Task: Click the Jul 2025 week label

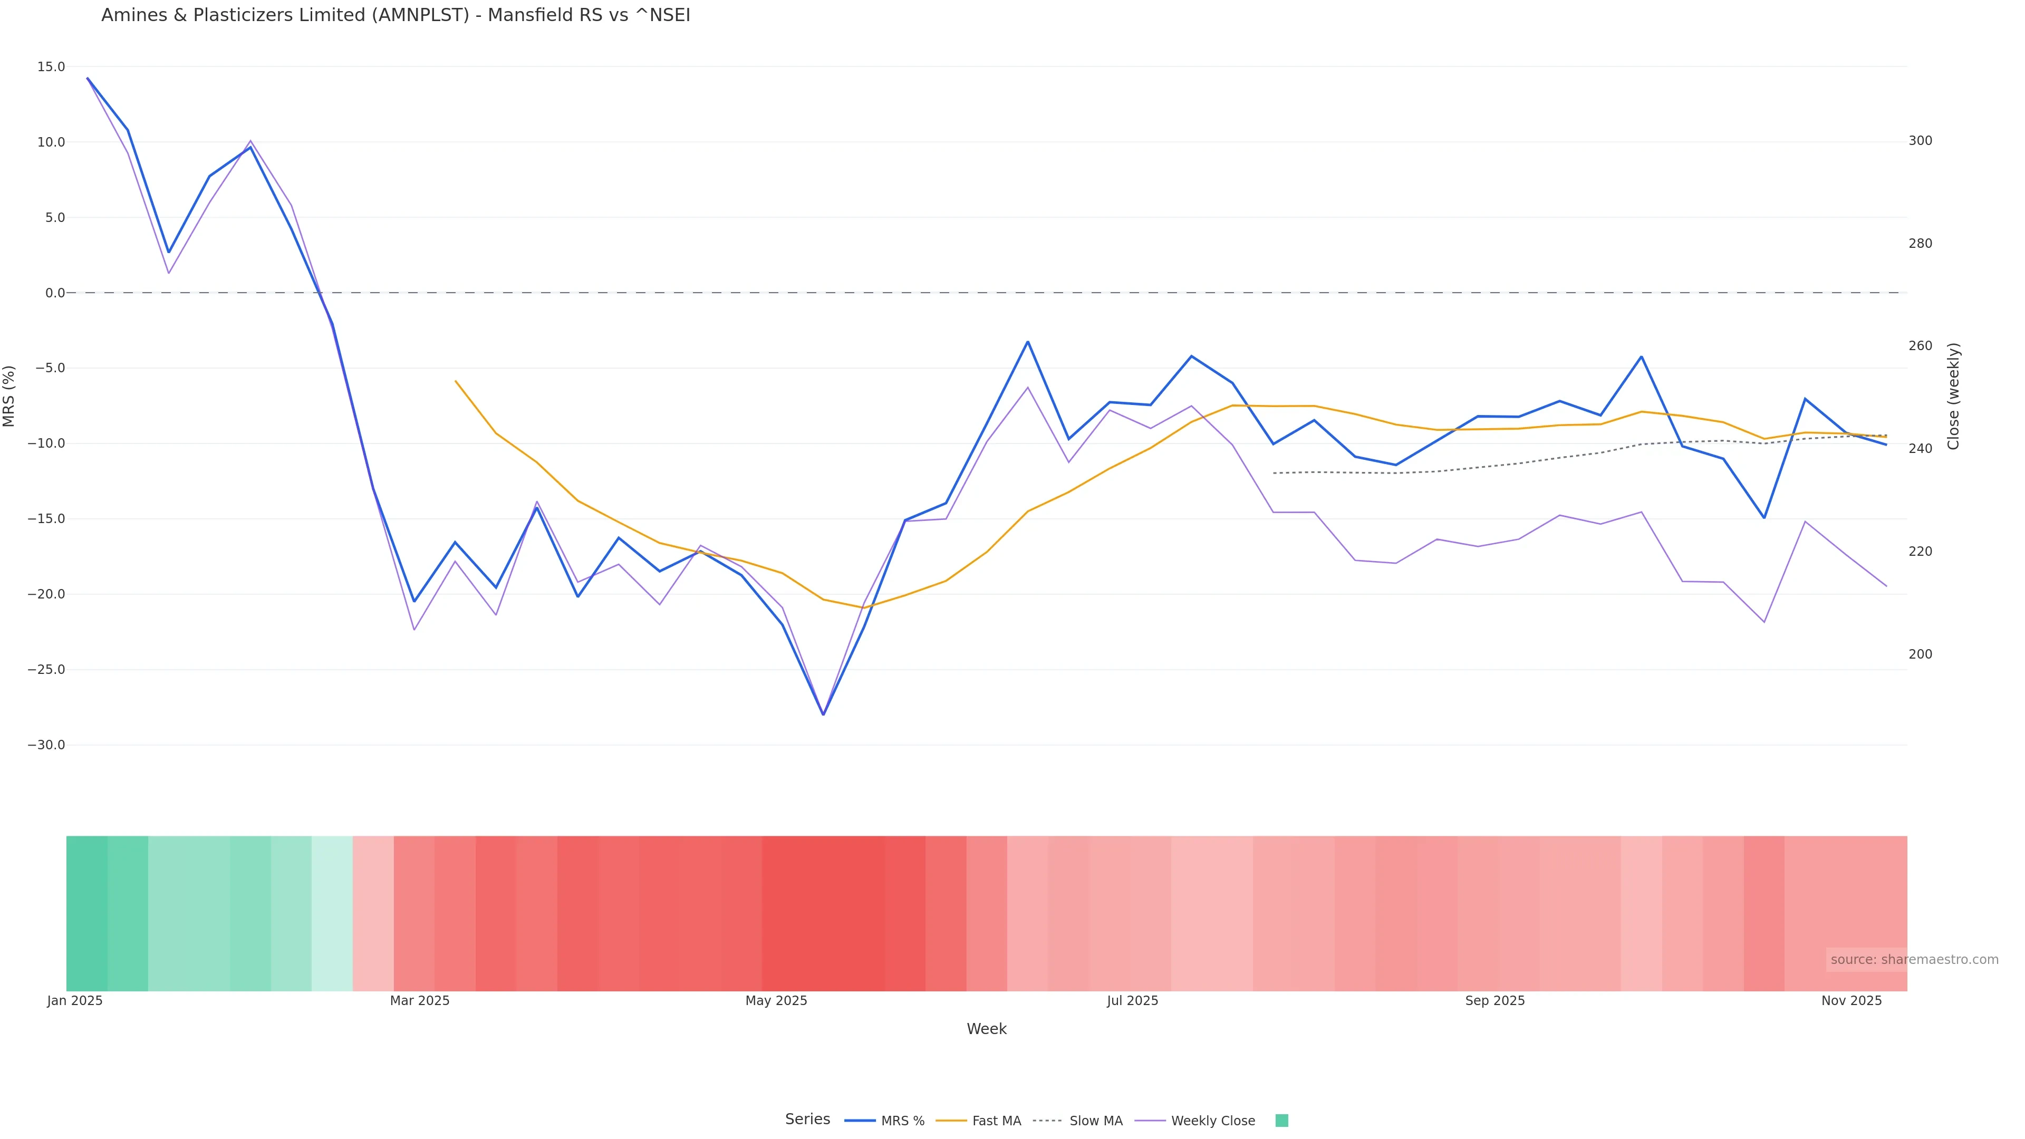Action: click(x=1132, y=1001)
